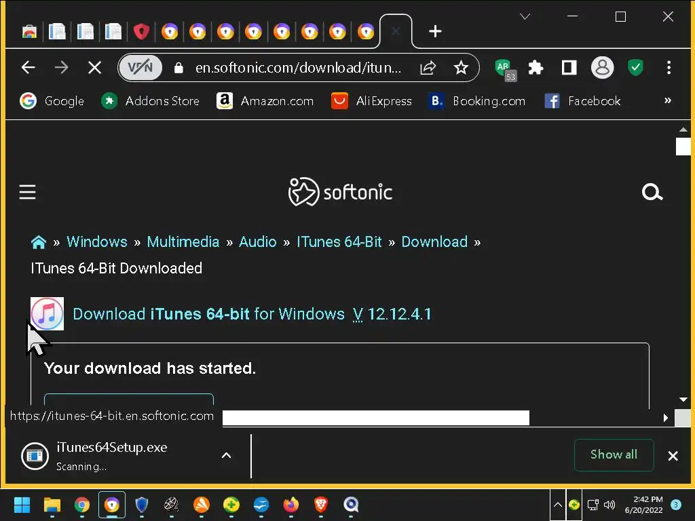The height and width of the screenshot is (521, 695).
Task: Open the Extensions puzzle menu
Action: [536, 68]
